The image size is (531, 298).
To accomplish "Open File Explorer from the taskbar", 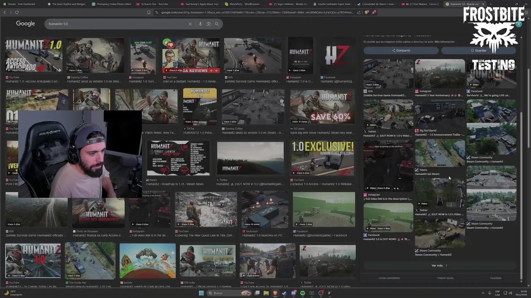I will pos(266,293).
